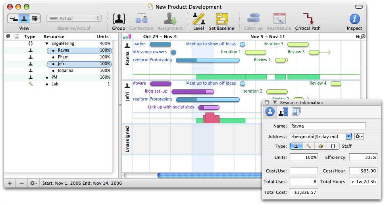Sort by the Units column header
Image resolution: width=385 pixels, height=205 pixels.
(103, 37)
